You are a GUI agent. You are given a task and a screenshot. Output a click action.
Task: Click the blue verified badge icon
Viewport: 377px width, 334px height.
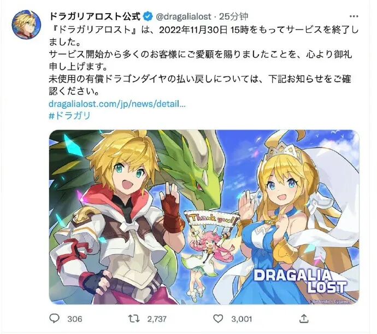coord(148,16)
